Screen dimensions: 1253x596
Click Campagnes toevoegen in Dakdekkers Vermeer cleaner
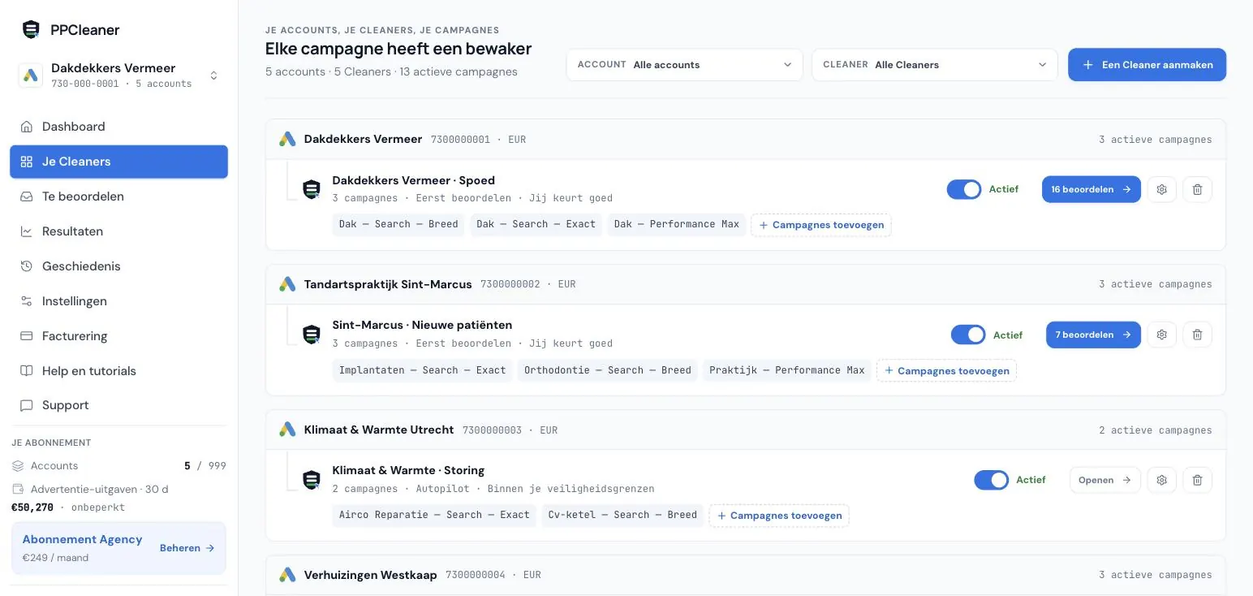tap(821, 225)
